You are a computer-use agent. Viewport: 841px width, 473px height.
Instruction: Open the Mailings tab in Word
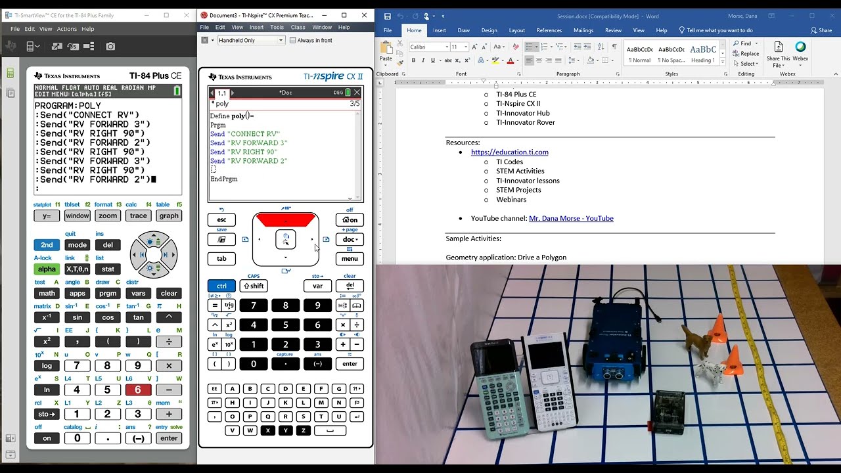coord(583,30)
